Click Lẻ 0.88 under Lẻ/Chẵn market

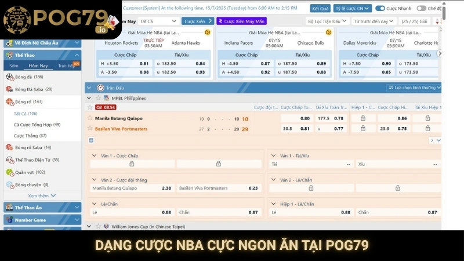click(x=132, y=212)
